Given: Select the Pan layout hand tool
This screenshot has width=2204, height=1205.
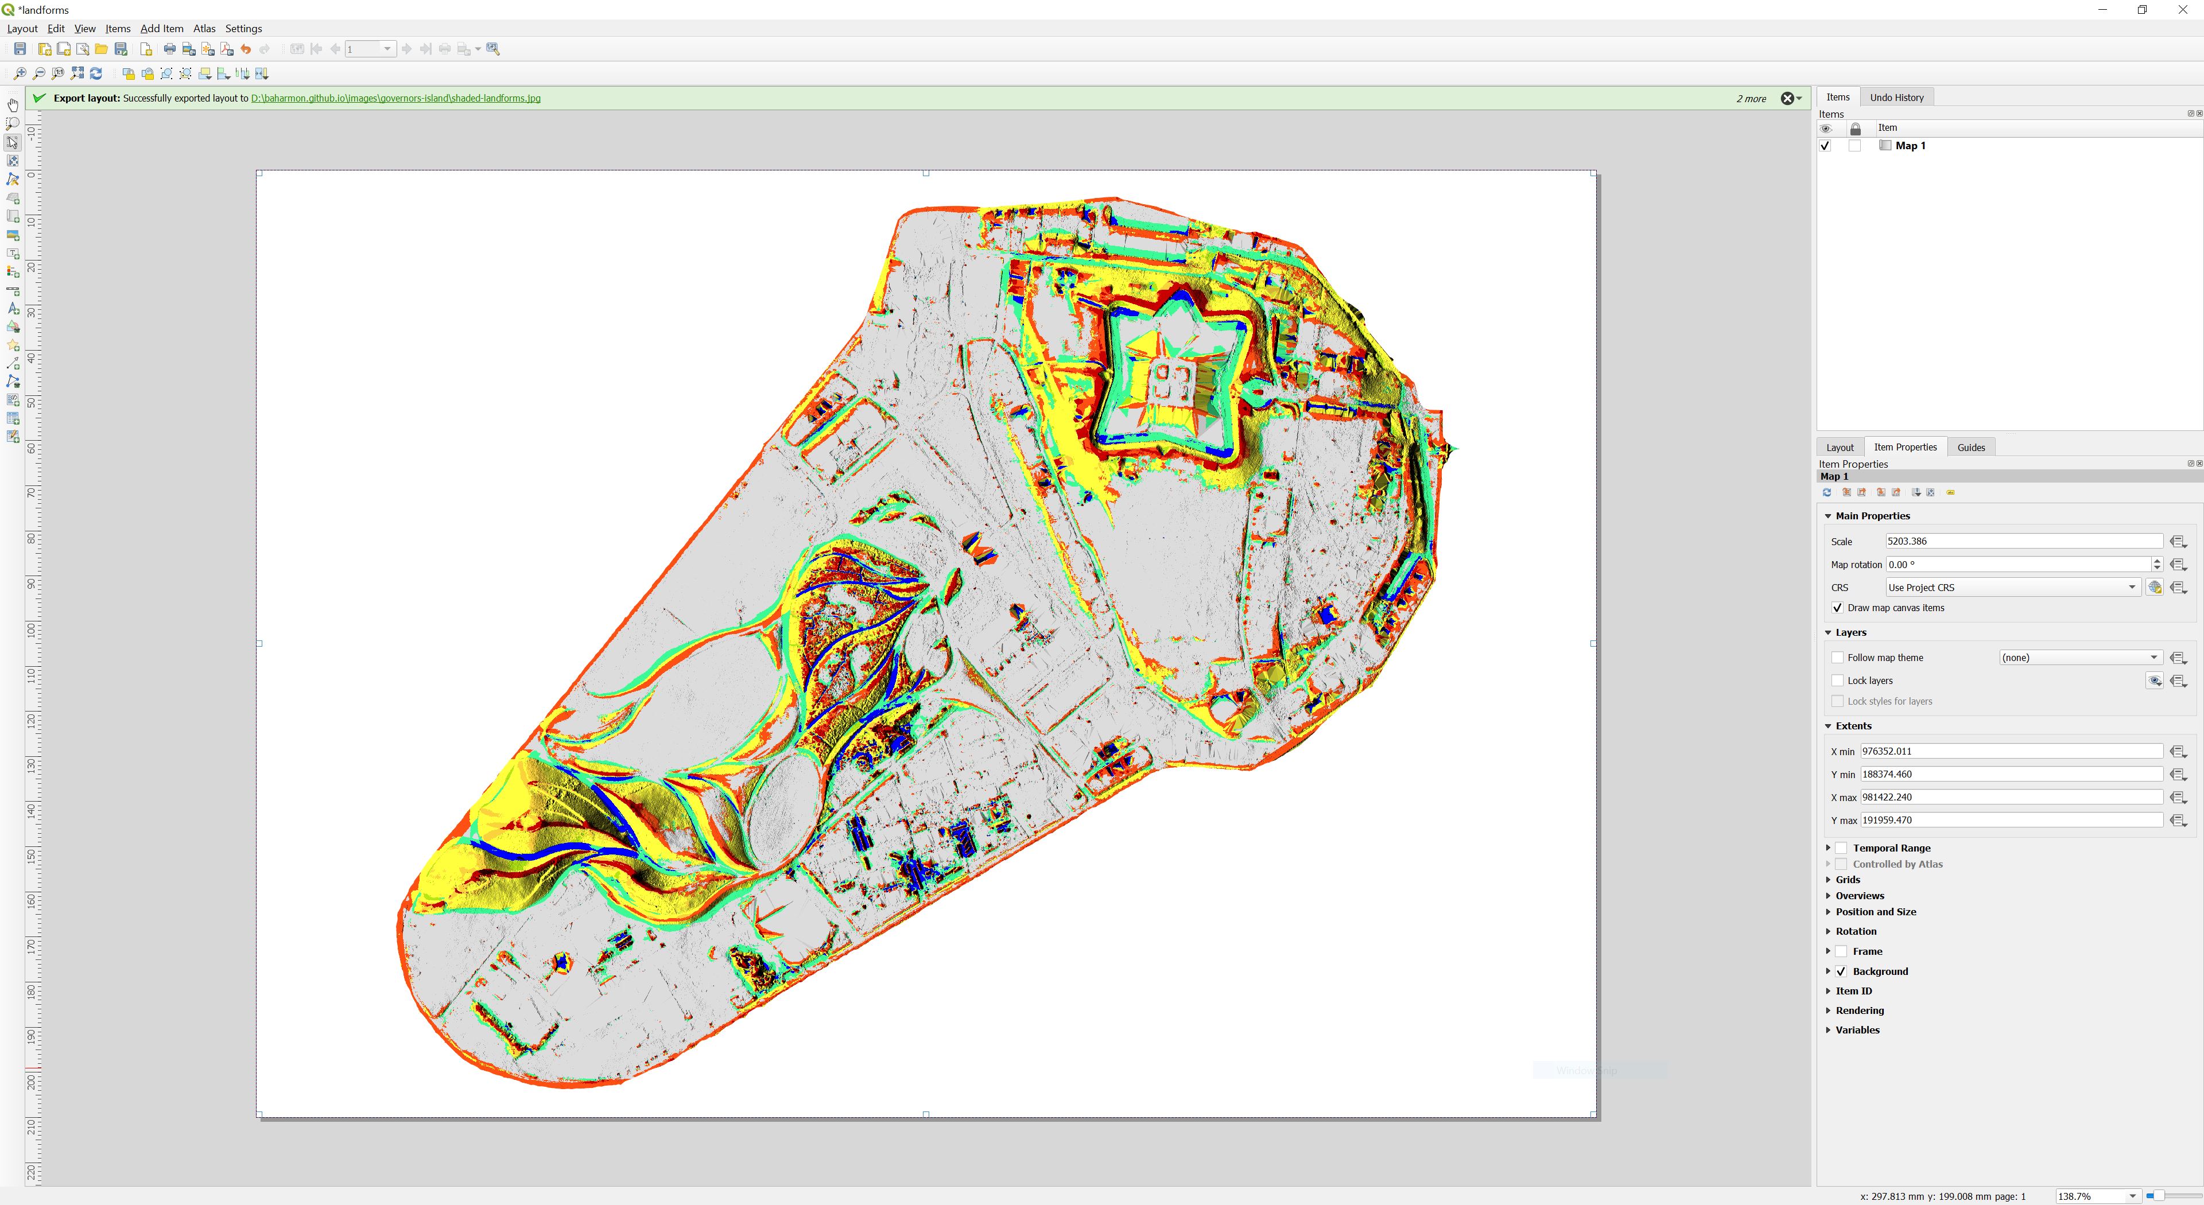Looking at the screenshot, I should click(13, 105).
